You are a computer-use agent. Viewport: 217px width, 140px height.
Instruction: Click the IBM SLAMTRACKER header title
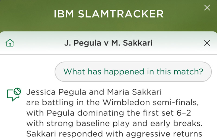[x=109, y=14]
